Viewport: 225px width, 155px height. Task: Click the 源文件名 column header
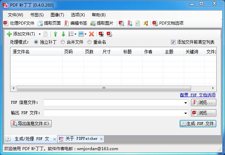(36, 52)
